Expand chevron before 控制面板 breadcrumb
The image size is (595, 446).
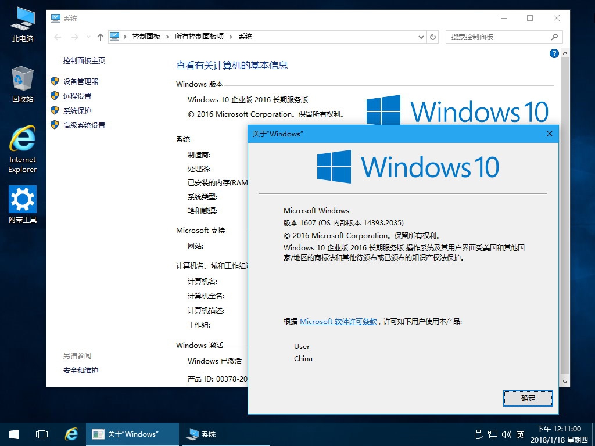(x=126, y=37)
